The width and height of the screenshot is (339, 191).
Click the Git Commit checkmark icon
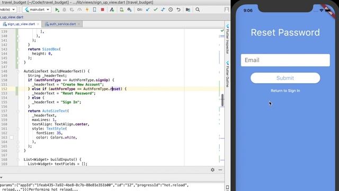click(x=155, y=10)
